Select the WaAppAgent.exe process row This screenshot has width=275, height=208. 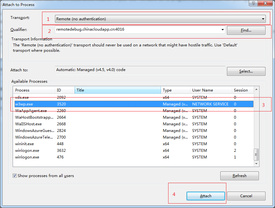tap(134, 111)
